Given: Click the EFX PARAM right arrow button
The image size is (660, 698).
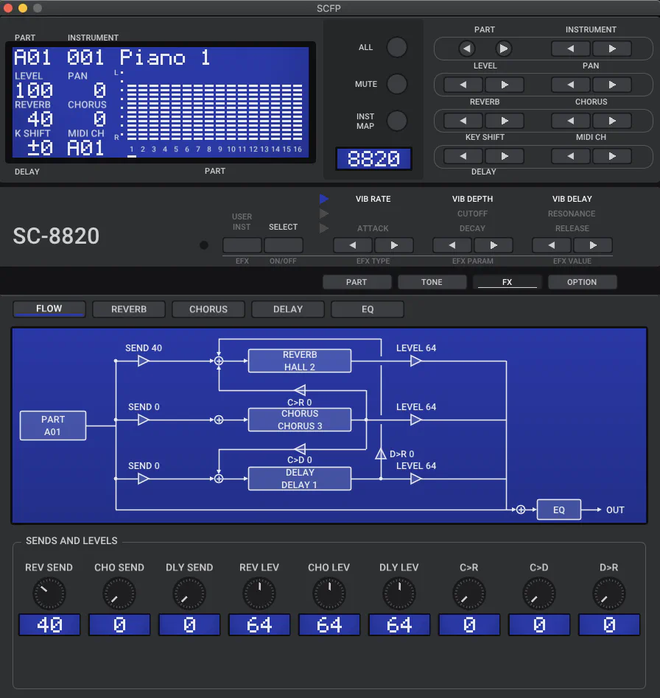Looking at the screenshot, I should click(493, 245).
